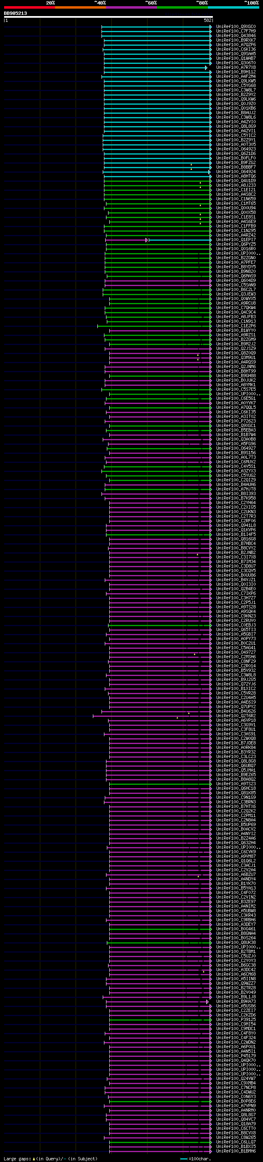Click label UniRef100_B0FLF0
263x1162 pixels.
pos(236,158)
